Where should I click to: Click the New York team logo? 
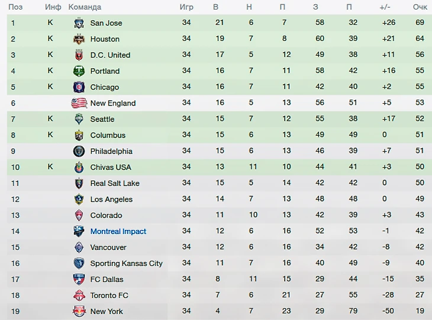(79, 311)
